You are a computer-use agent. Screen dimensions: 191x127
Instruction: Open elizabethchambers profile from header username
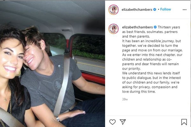pyautogui.click(x=137, y=10)
